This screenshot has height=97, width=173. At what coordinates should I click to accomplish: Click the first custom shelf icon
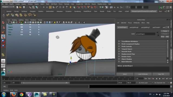8,15
